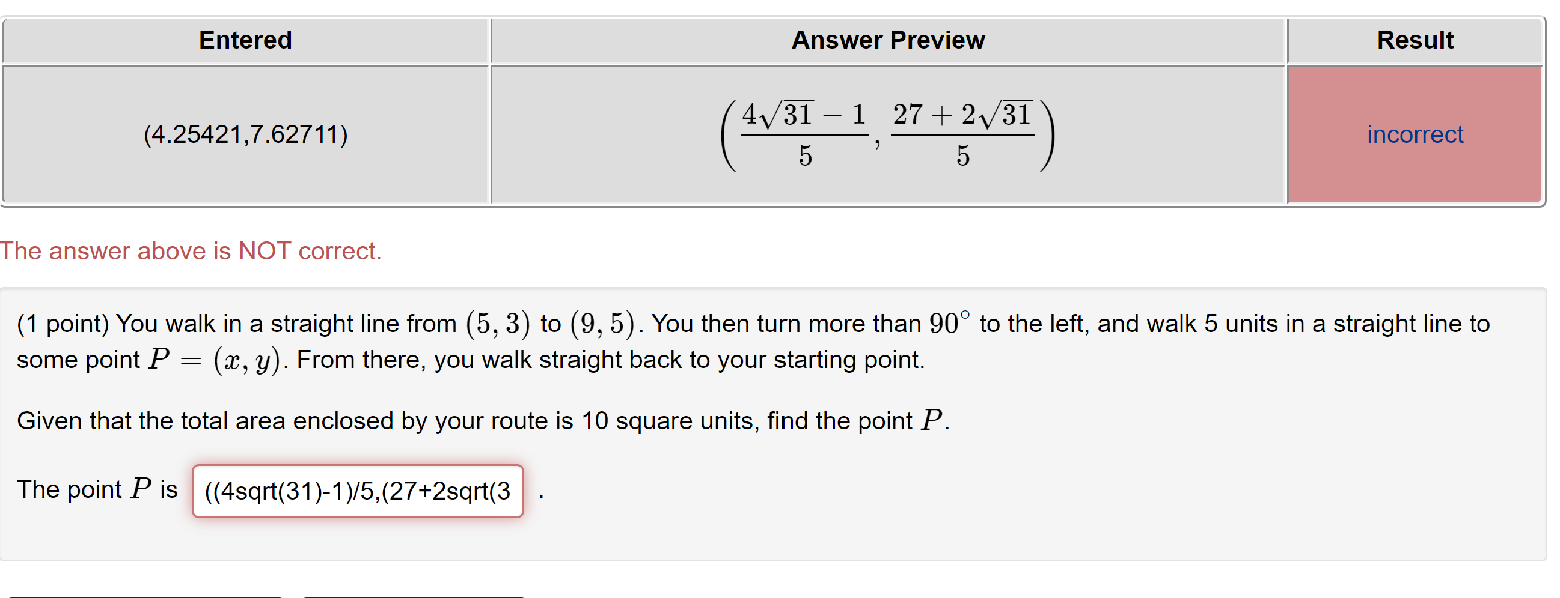Click the Entered column header

point(245,39)
